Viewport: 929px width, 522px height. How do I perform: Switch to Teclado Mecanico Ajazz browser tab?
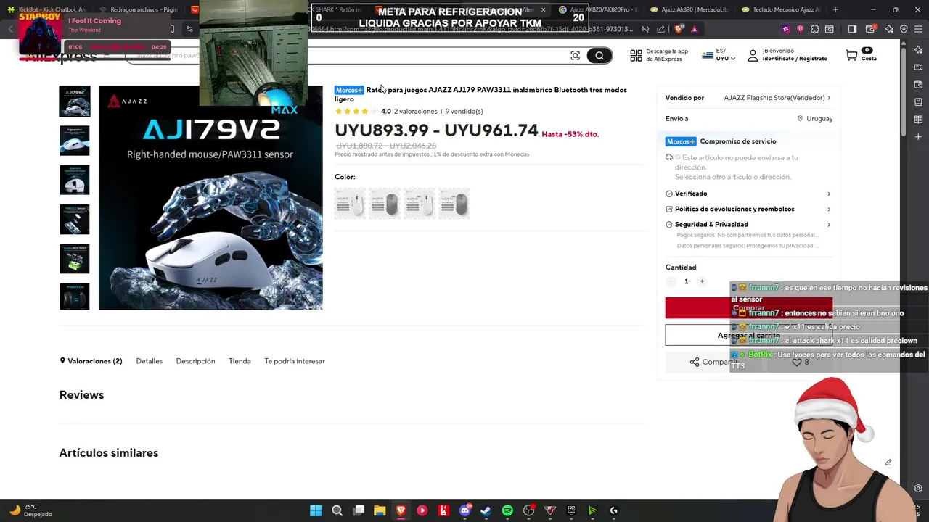[782, 9]
